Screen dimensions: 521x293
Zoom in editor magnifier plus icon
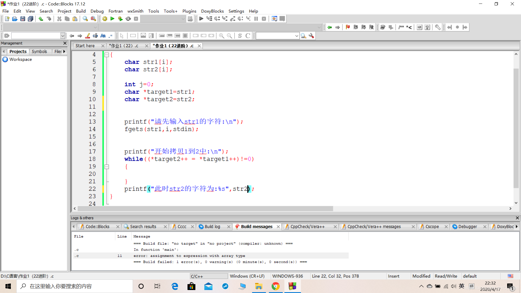click(222, 36)
